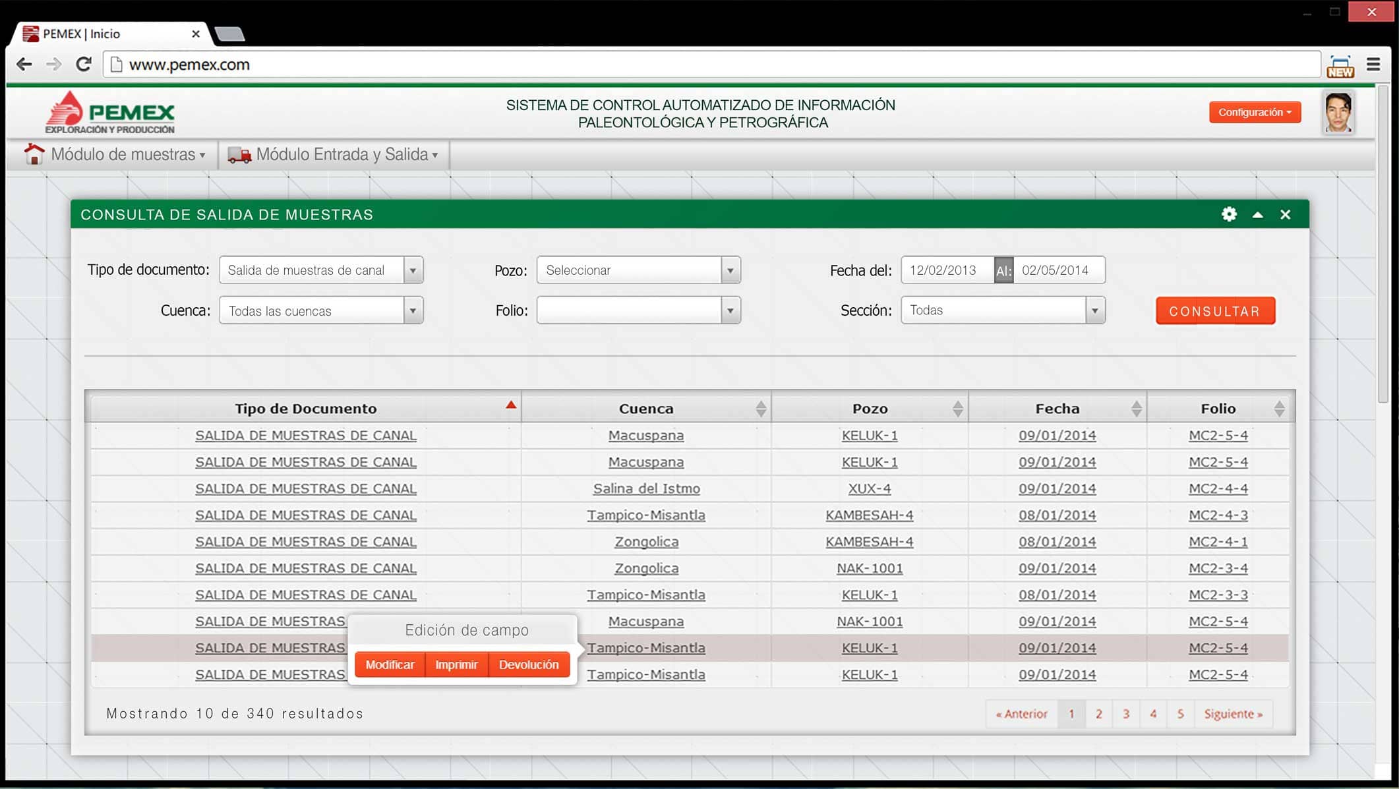
Task: Collapse the panel with the up arrow
Action: (1258, 214)
